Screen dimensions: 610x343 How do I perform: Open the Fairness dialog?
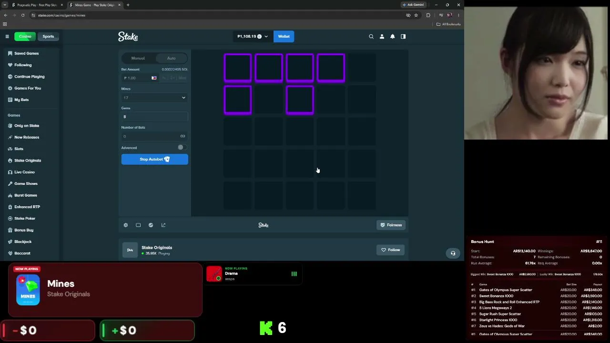coord(391,225)
